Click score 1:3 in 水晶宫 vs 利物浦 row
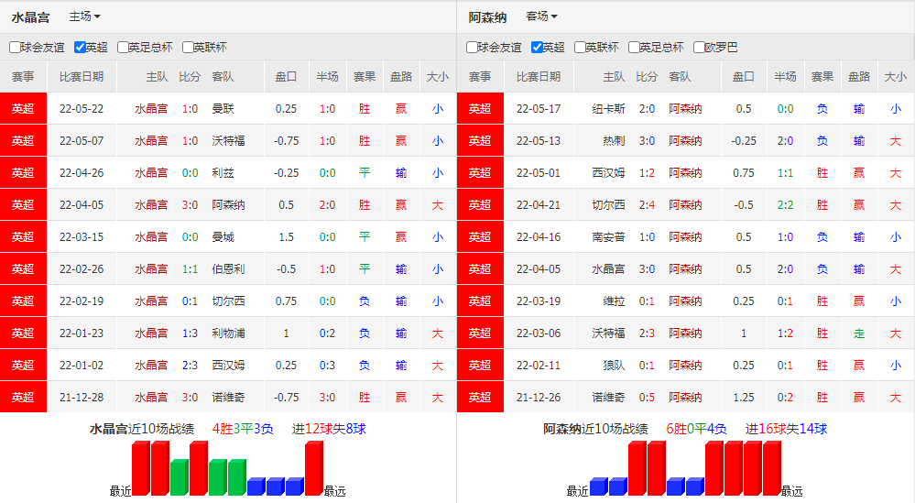The width and height of the screenshot is (915, 503). point(190,334)
